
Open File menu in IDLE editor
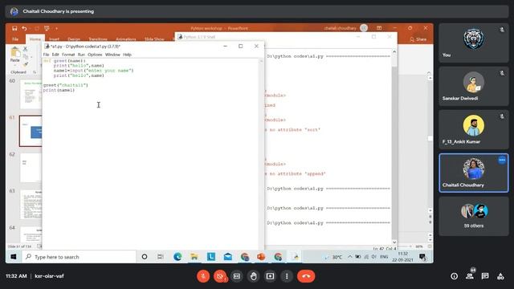[47, 55]
